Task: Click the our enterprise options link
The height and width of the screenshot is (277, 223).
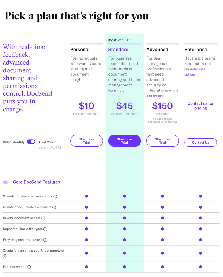Action: coord(195,72)
